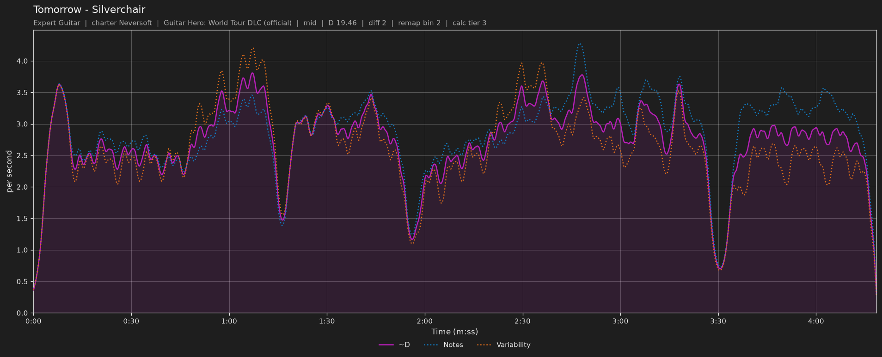Image resolution: width=882 pixels, height=357 pixels.
Task: Click the 2:00 time tick label
Action: (425, 321)
